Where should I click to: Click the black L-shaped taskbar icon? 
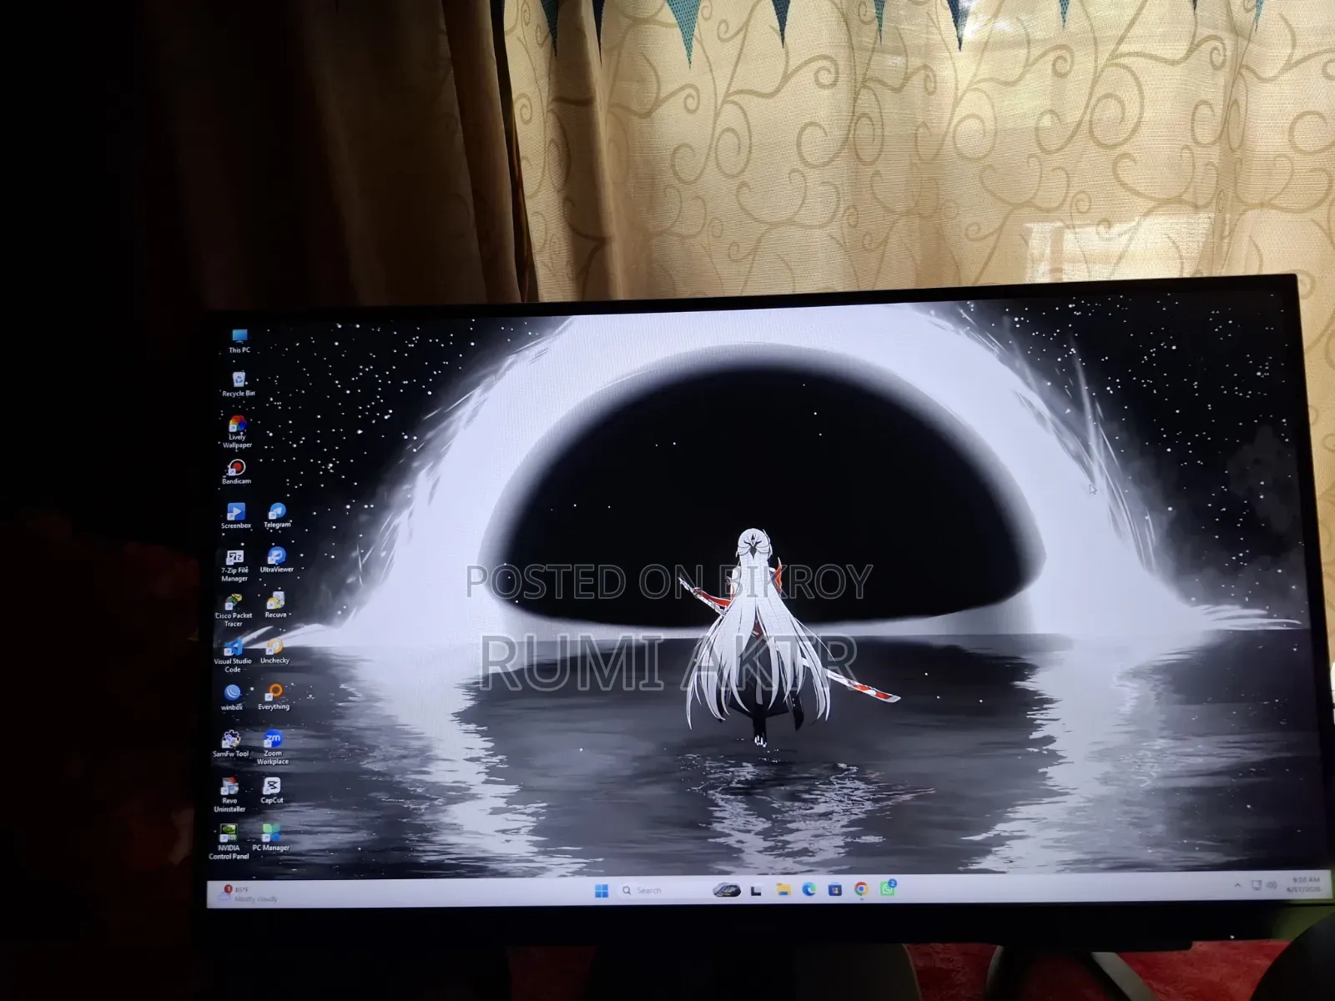[756, 891]
